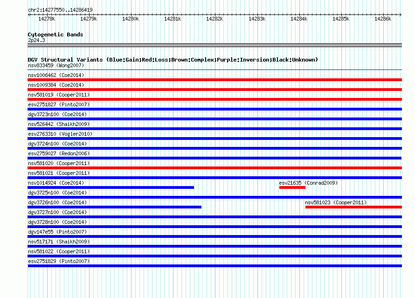The image size is (415, 298).
Task: Click variant label nsv581023 (Cooper2011)
Action: click(x=336, y=202)
